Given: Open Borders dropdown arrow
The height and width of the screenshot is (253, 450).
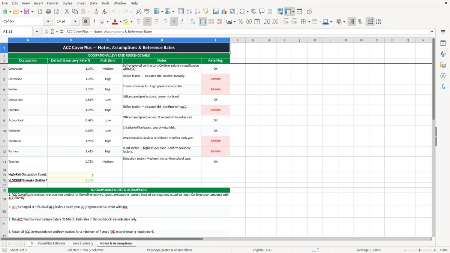Looking at the screenshot, I should 309,22.
